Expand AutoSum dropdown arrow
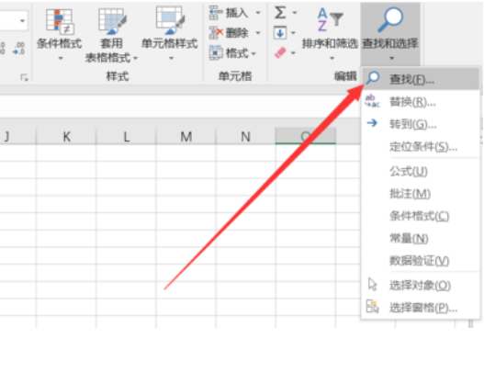 click(x=295, y=13)
